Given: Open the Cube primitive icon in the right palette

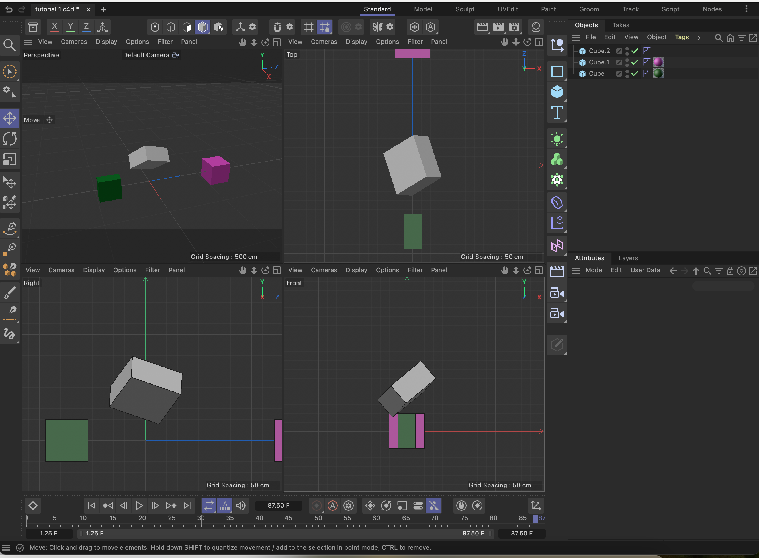Looking at the screenshot, I should tap(557, 92).
